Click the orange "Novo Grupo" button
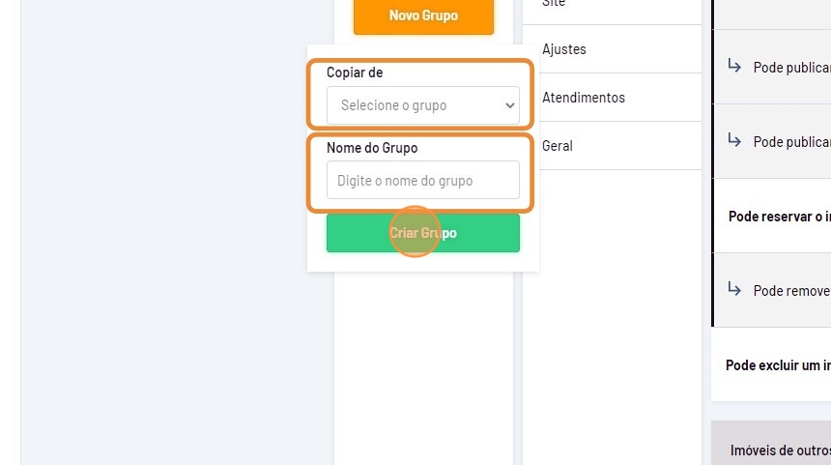 [423, 15]
